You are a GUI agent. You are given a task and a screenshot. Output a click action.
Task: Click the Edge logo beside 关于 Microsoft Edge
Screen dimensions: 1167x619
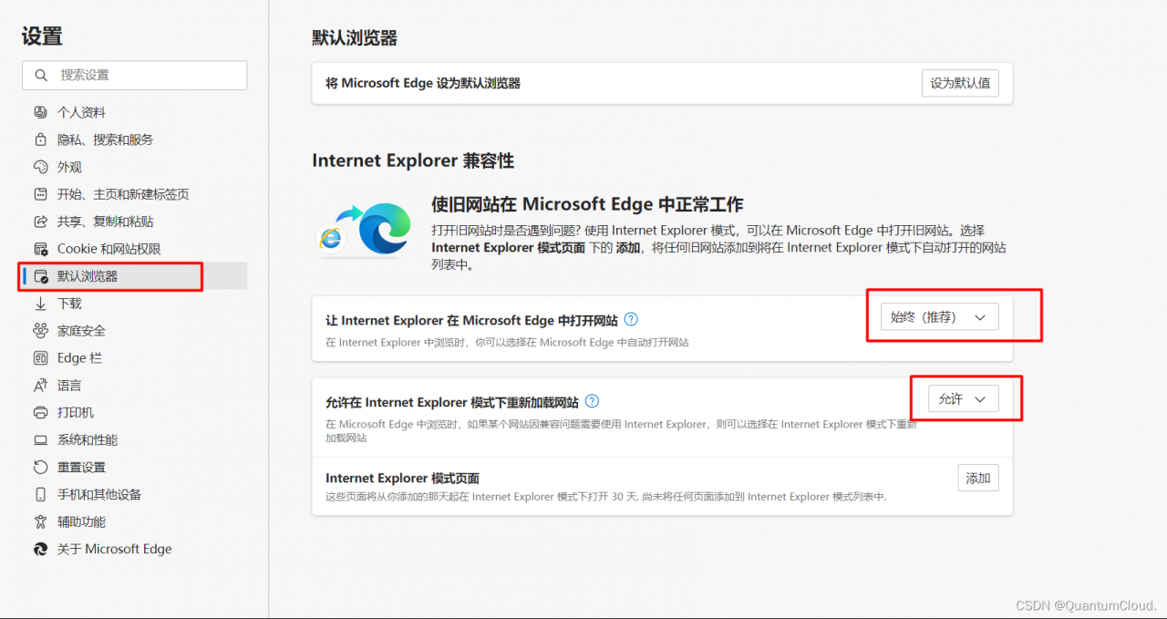coord(40,550)
